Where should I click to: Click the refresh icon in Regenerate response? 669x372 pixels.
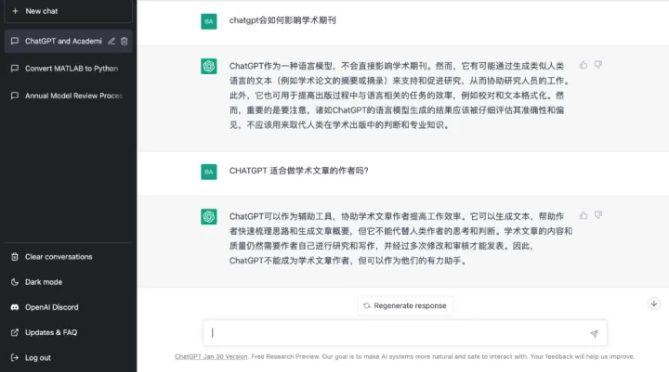point(366,305)
